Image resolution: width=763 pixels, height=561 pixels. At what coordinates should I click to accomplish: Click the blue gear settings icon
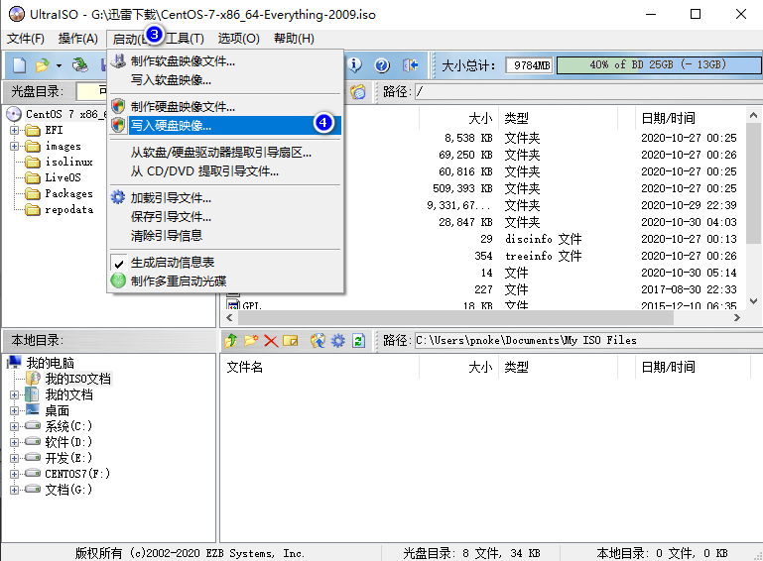click(x=338, y=340)
